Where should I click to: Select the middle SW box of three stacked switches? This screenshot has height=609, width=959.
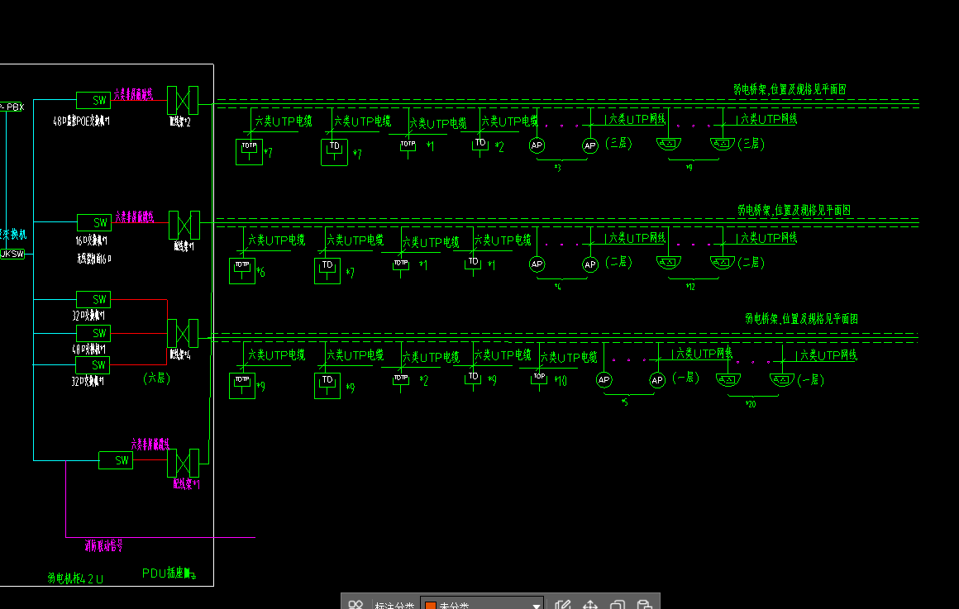pos(93,333)
